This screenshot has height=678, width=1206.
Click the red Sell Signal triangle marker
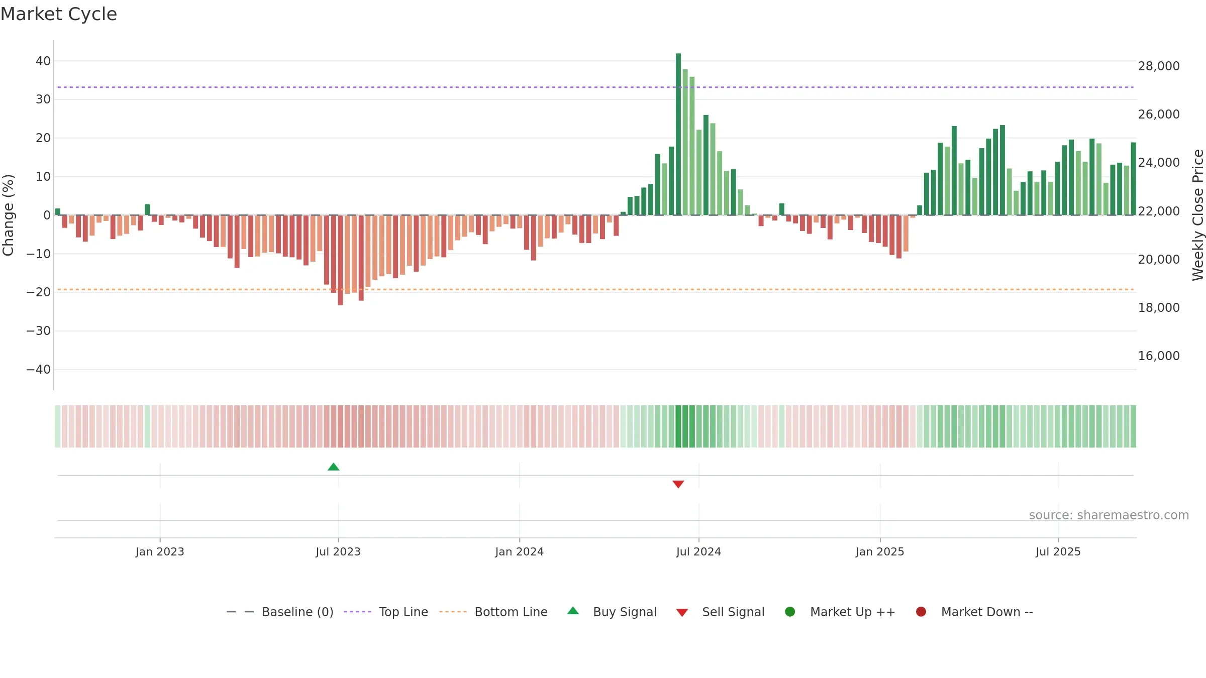(678, 484)
